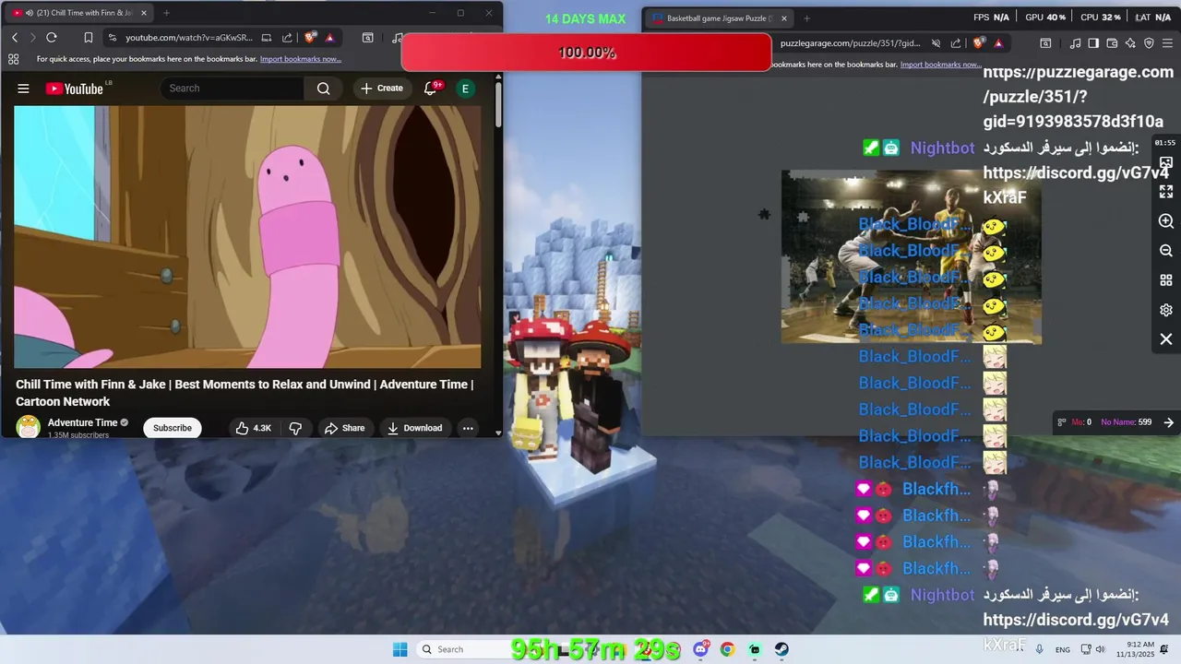
Task: Open the Windows Start menu
Action: click(400, 649)
